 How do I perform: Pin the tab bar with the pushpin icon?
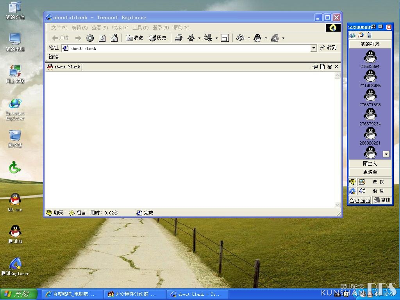point(315,67)
